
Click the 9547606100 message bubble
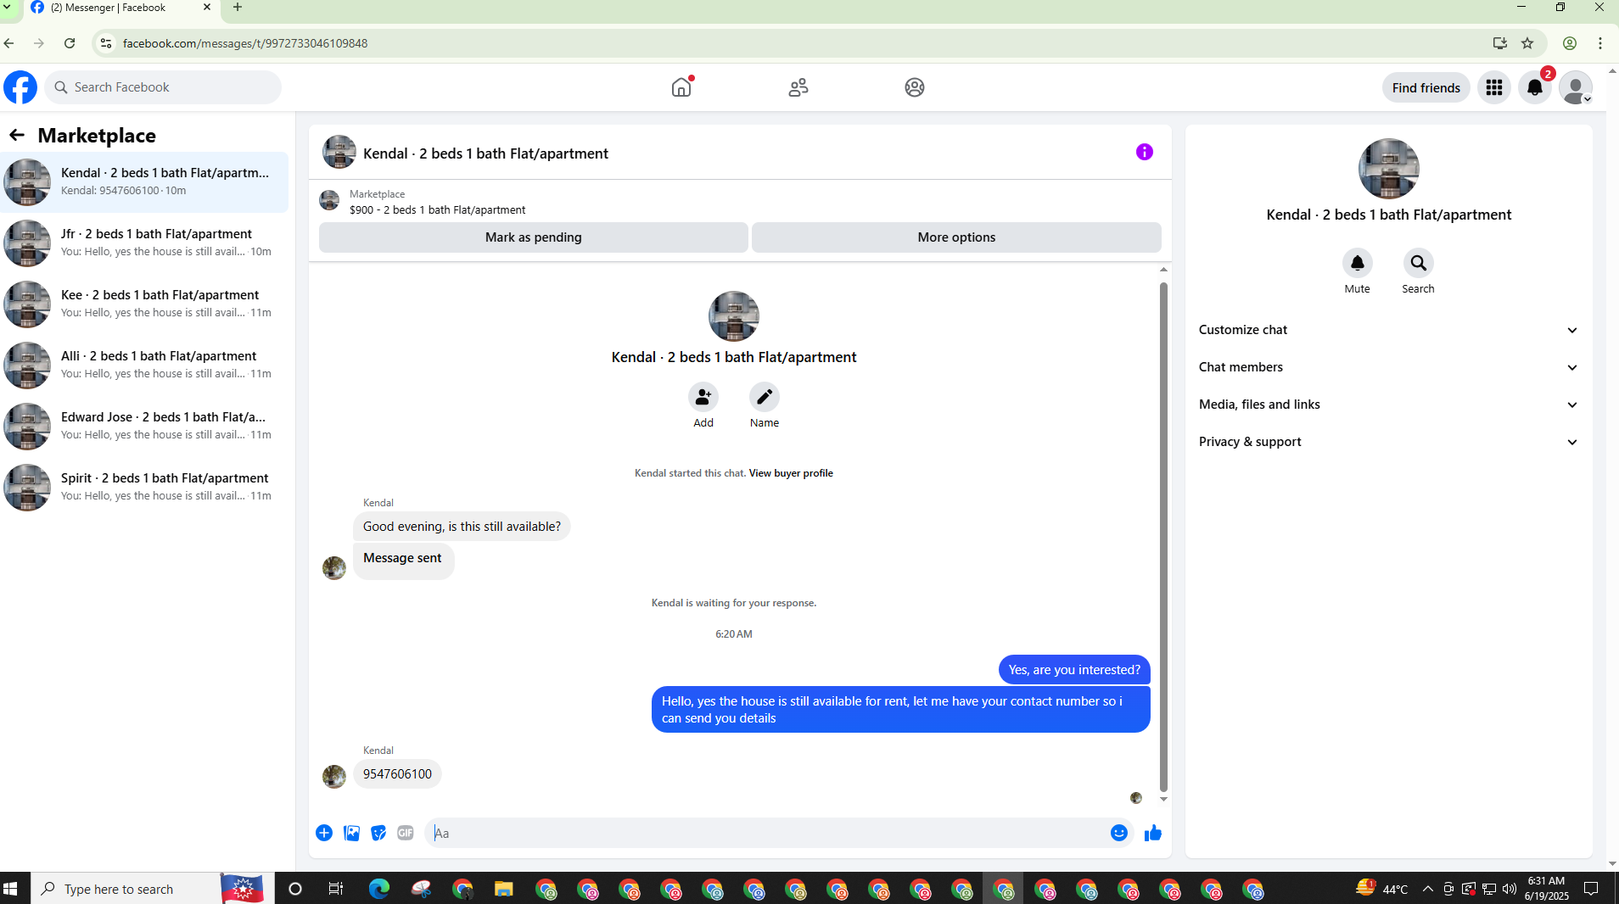coord(397,774)
